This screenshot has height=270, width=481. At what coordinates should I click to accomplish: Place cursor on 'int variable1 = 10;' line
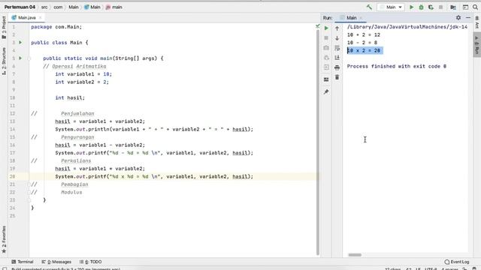click(x=83, y=74)
